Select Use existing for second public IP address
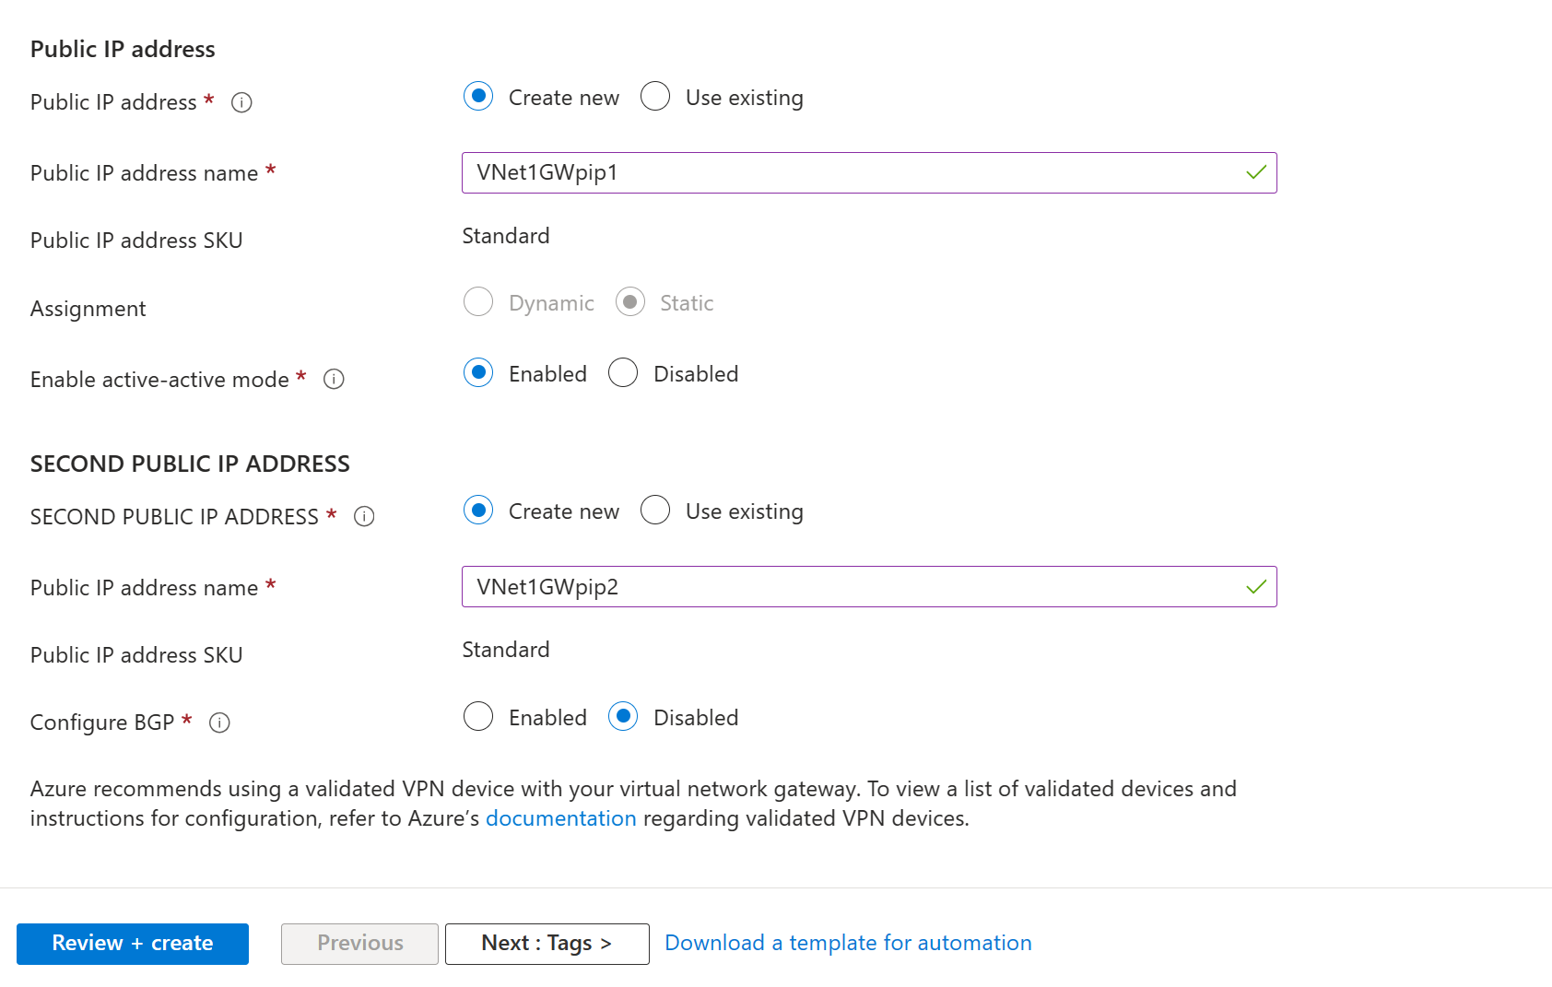This screenshot has width=1552, height=987. (655, 510)
